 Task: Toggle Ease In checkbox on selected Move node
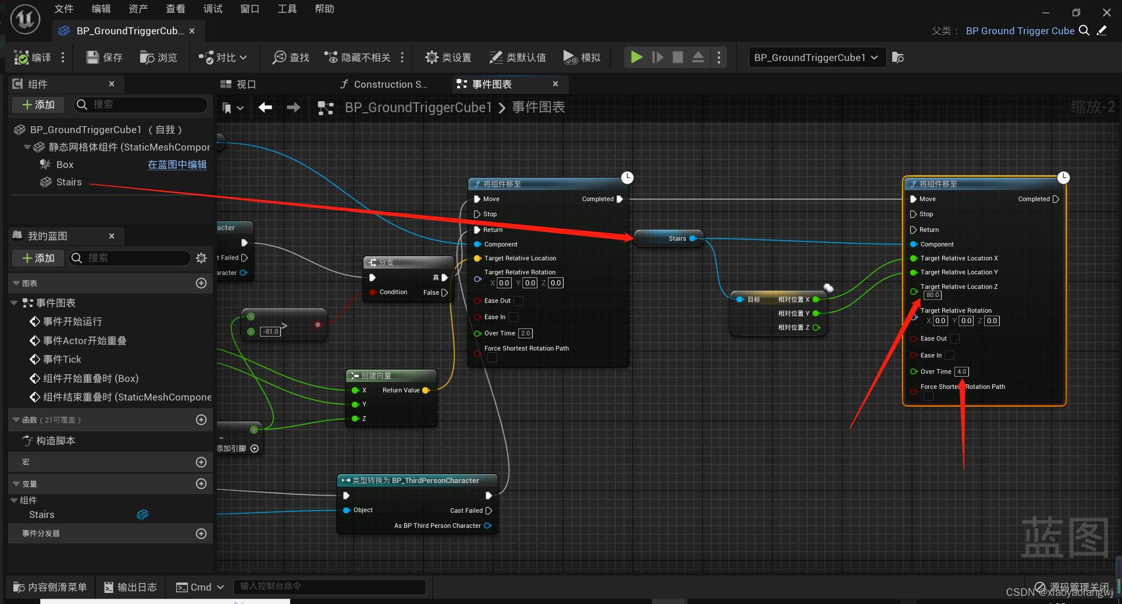950,355
